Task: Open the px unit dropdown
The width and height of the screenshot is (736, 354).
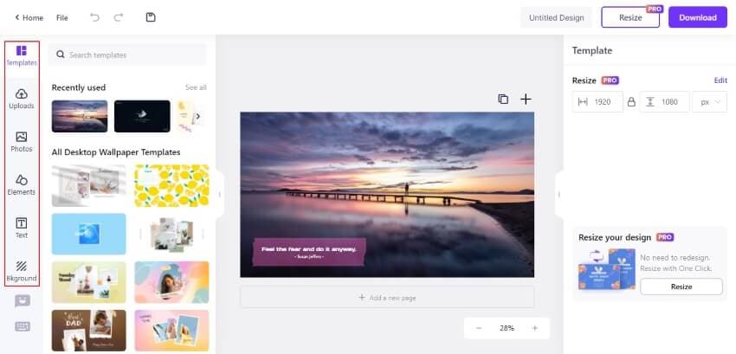Action: point(709,102)
